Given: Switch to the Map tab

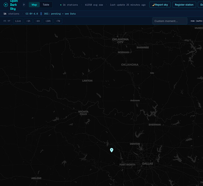Looking at the screenshot, I should (x=34, y=5).
